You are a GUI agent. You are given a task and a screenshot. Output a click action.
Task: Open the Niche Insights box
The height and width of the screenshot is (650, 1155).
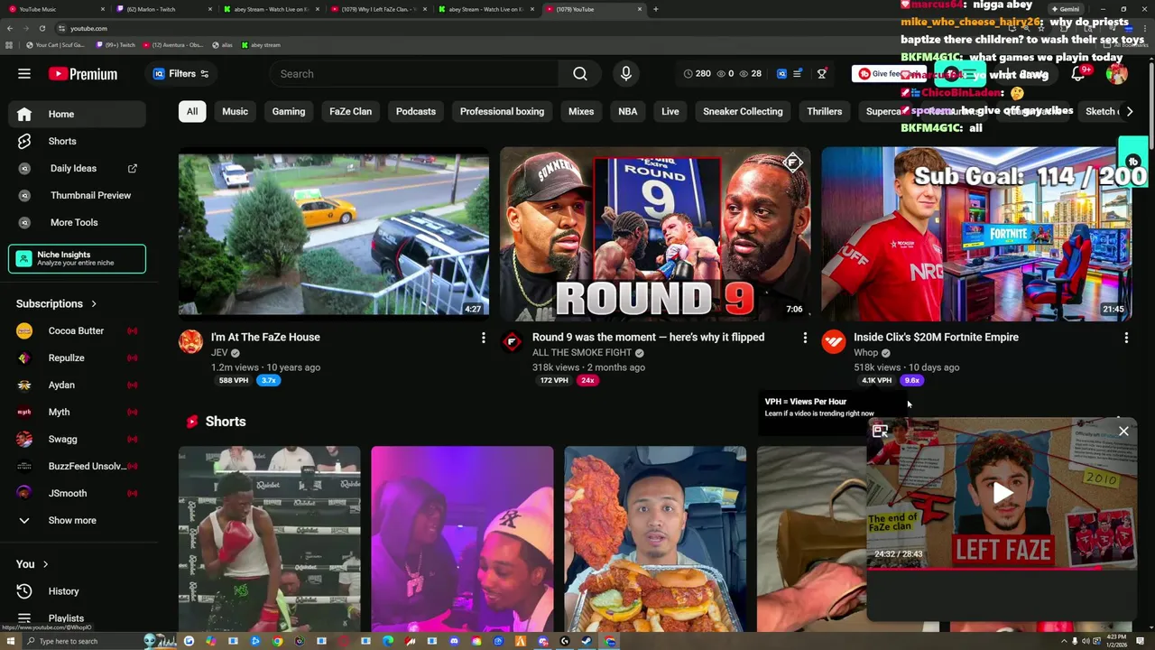coord(77,259)
